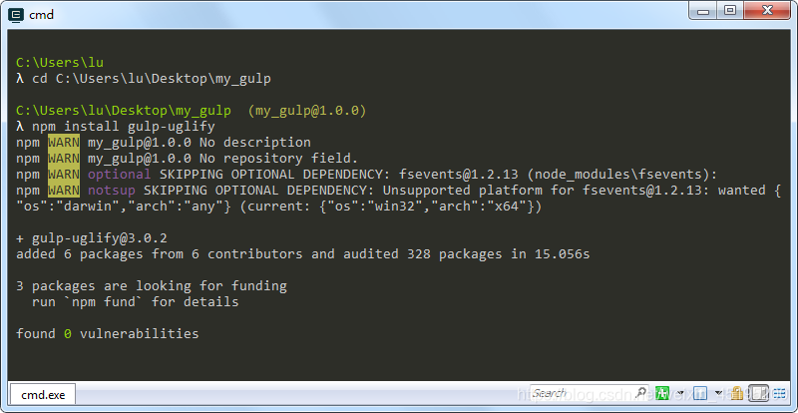The image size is (798, 413).
Task: Click the first 'C:\Users\lu' prompt path
Action: pyautogui.click(x=60, y=63)
